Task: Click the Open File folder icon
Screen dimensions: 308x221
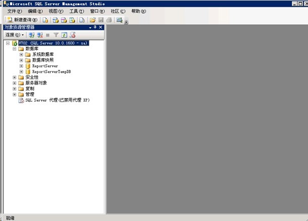Action: [92, 20]
